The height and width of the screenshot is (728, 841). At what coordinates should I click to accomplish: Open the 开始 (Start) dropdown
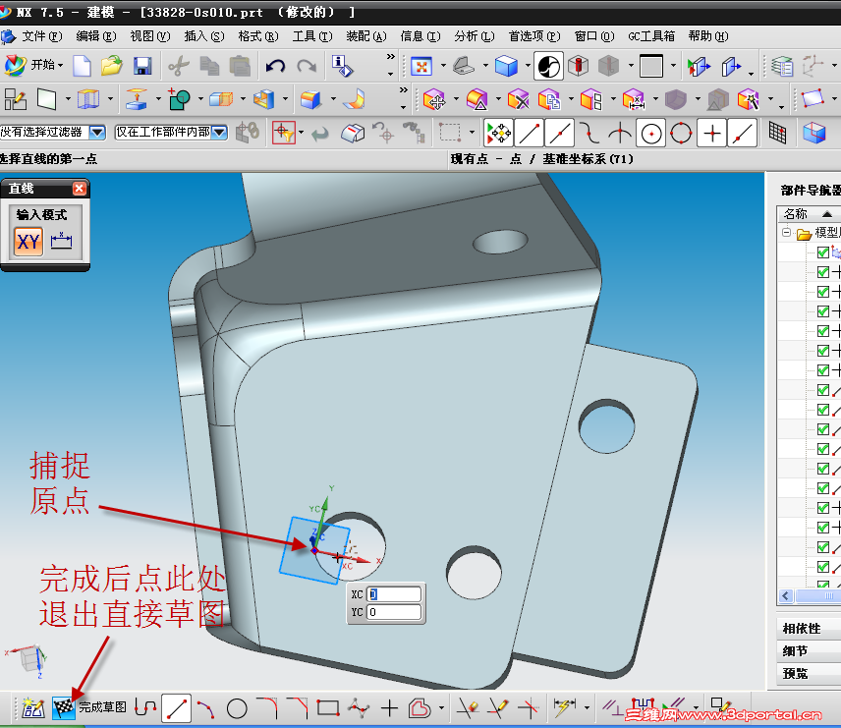click(33, 66)
